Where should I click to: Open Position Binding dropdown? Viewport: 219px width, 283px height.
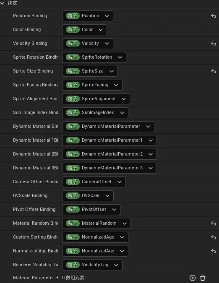click(x=88, y=16)
